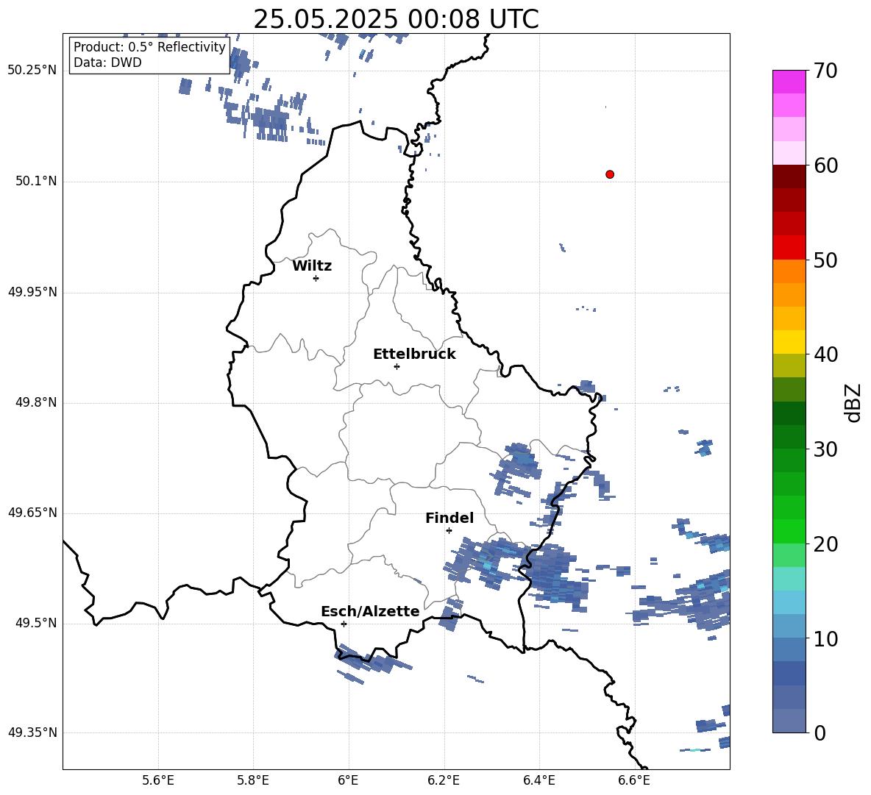Viewport: 871px width, 795px height.
Task: Click the 50.25°N latitude label
Action: (32, 71)
